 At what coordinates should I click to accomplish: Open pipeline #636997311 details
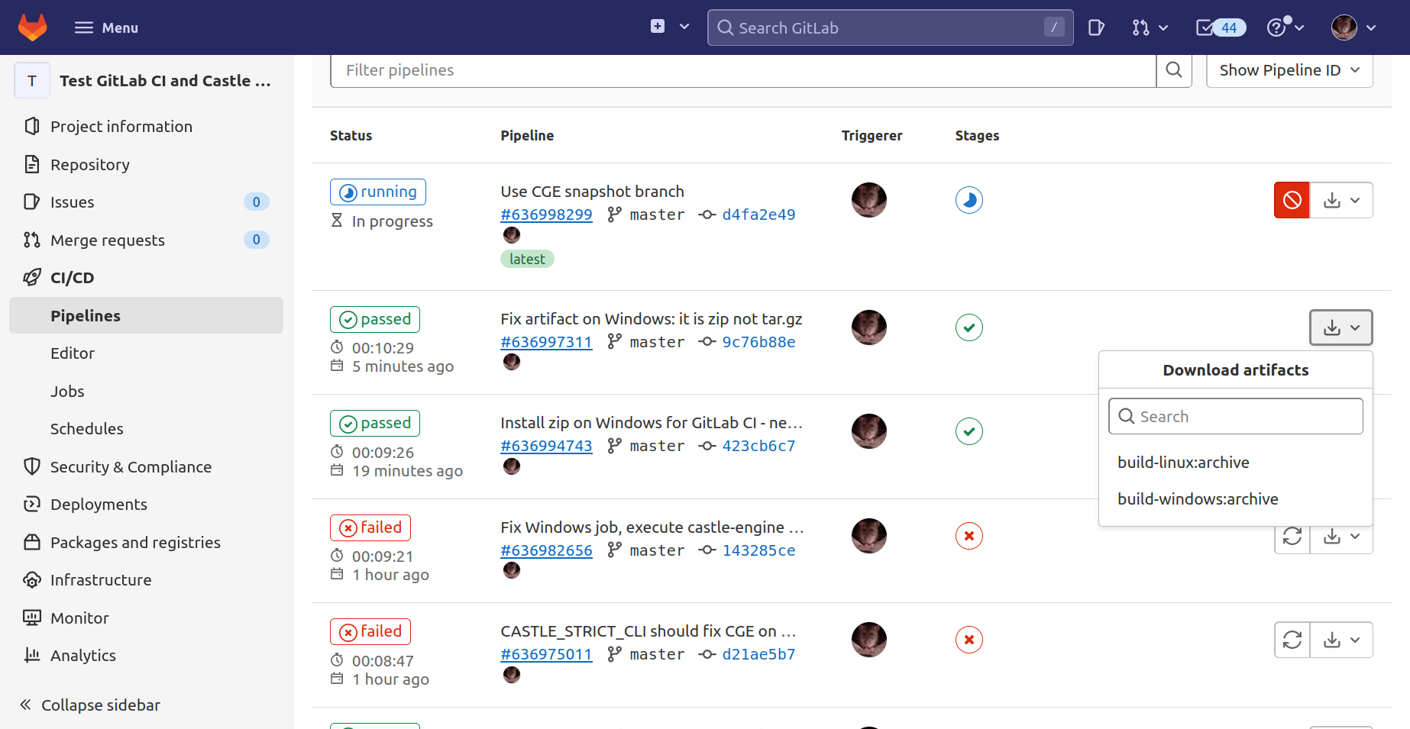click(x=546, y=341)
